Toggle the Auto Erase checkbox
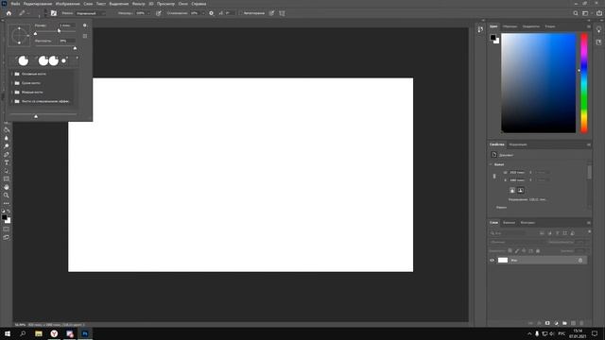The image size is (605, 340). 240,13
